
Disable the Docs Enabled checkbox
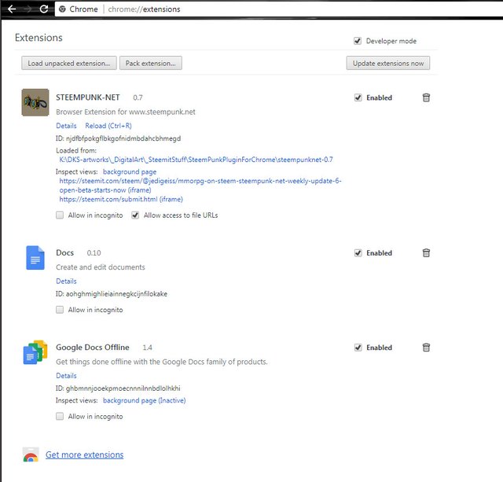[358, 253]
